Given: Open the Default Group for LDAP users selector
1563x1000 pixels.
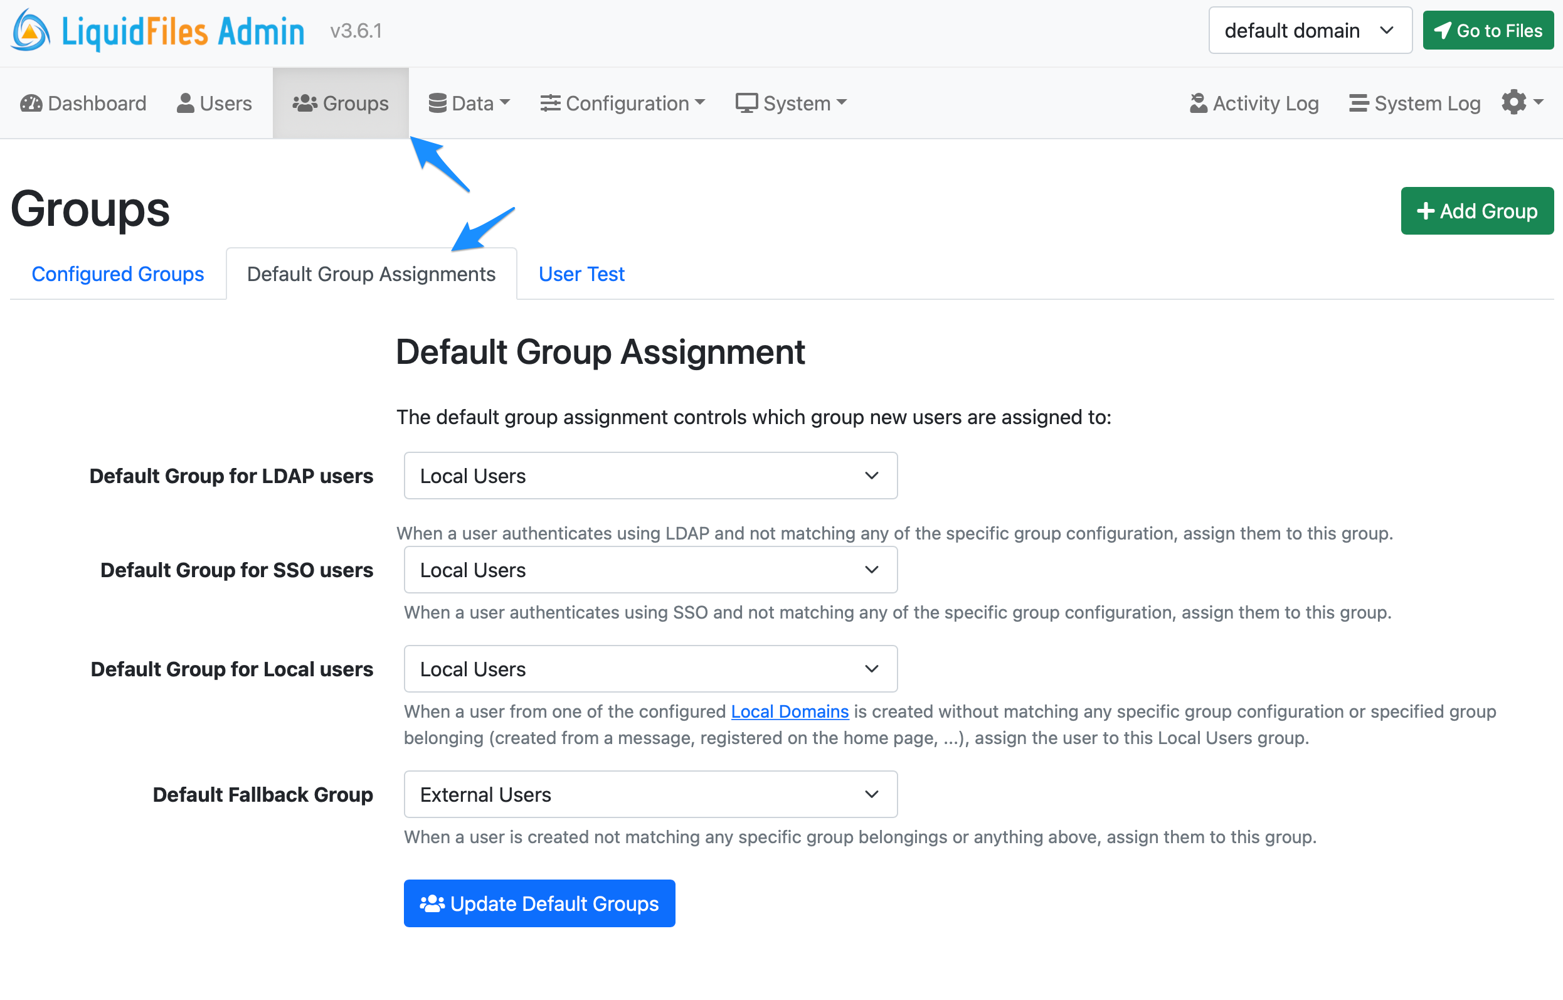Looking at the screenshot, I should coord(650,476).
